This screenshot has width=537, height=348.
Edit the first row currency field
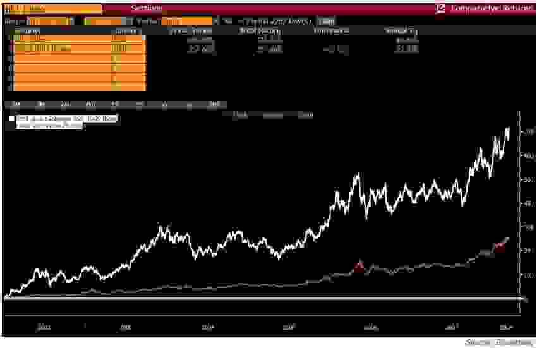[x=128, y=39]
